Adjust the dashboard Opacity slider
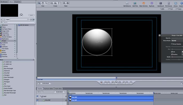Viewport: 183px width, 105px height. (177, 38)
